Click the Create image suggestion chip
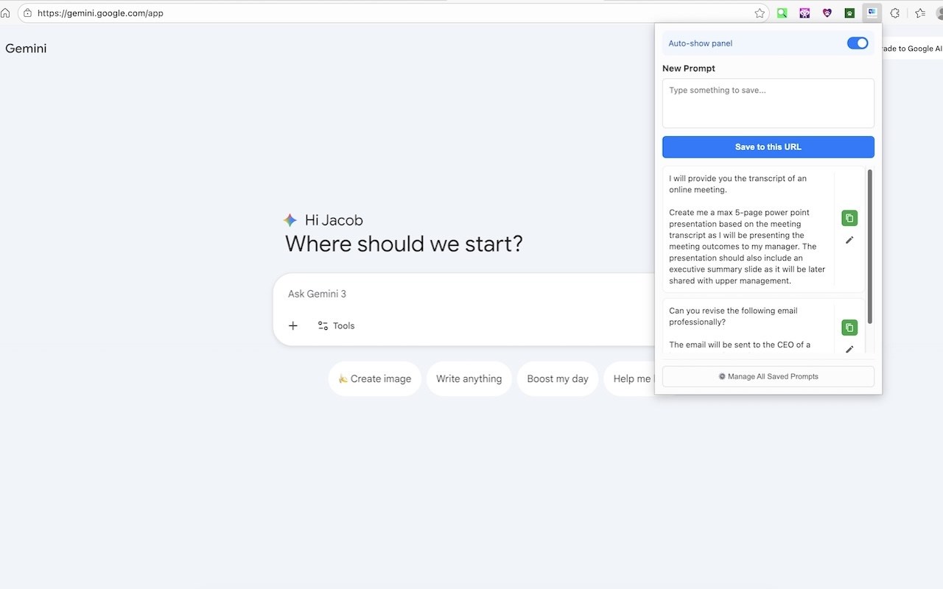943x589 pixels. click(x=375, y=378)
